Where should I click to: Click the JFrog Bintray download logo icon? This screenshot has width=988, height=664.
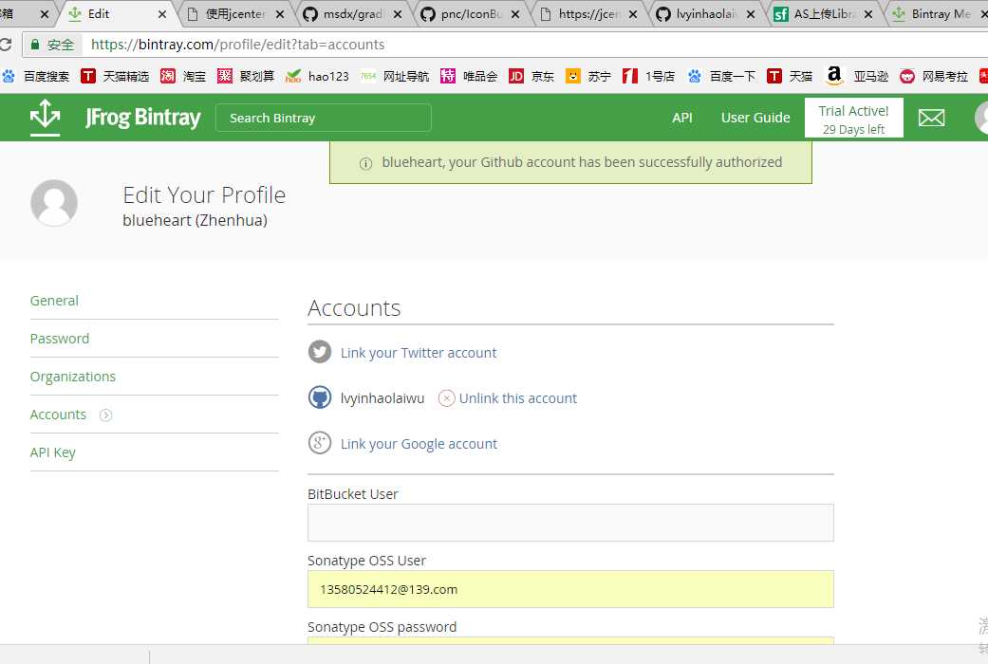(x=45, y=118)
